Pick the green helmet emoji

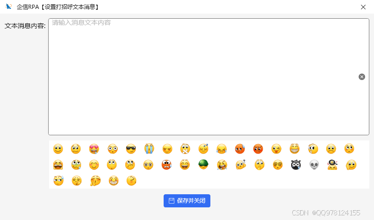coord(203,165)
